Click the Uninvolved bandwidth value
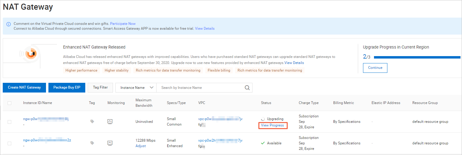This screenshot has width=462, height=155. tap(144, 122)
